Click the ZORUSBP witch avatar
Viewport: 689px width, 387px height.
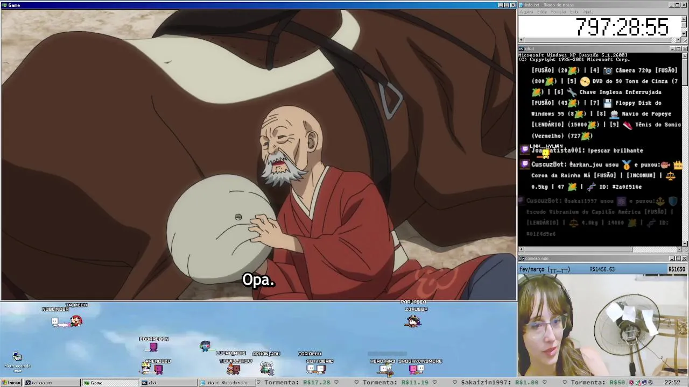click(413, 321)
